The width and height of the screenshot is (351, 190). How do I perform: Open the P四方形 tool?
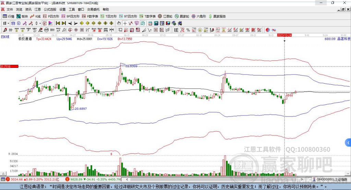tap(51, 16)
